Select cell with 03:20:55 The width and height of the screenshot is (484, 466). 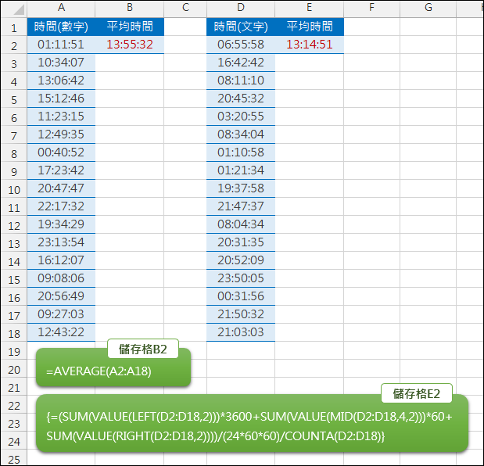(x=241, y=116)
